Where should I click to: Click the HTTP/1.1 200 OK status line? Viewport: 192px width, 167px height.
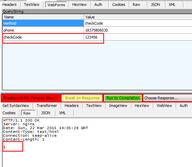point(21,120)
